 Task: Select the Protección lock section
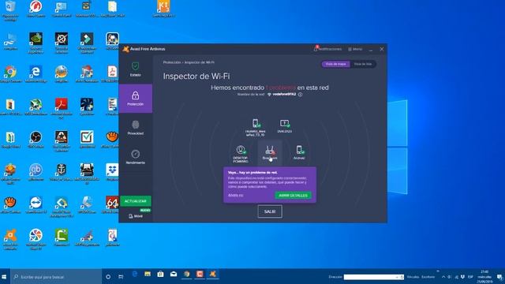(x=135, y=99)
